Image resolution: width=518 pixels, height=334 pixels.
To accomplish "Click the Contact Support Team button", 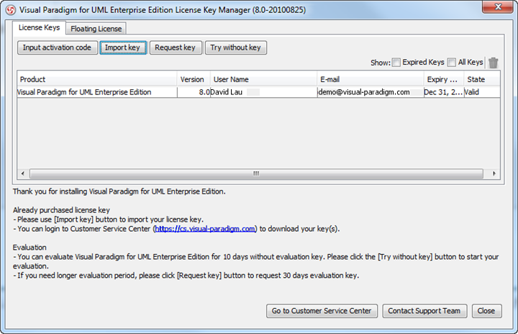I will (424, 311).
